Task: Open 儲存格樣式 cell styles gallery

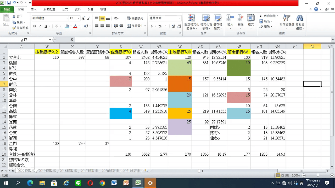Action: (x=218, y=22)
